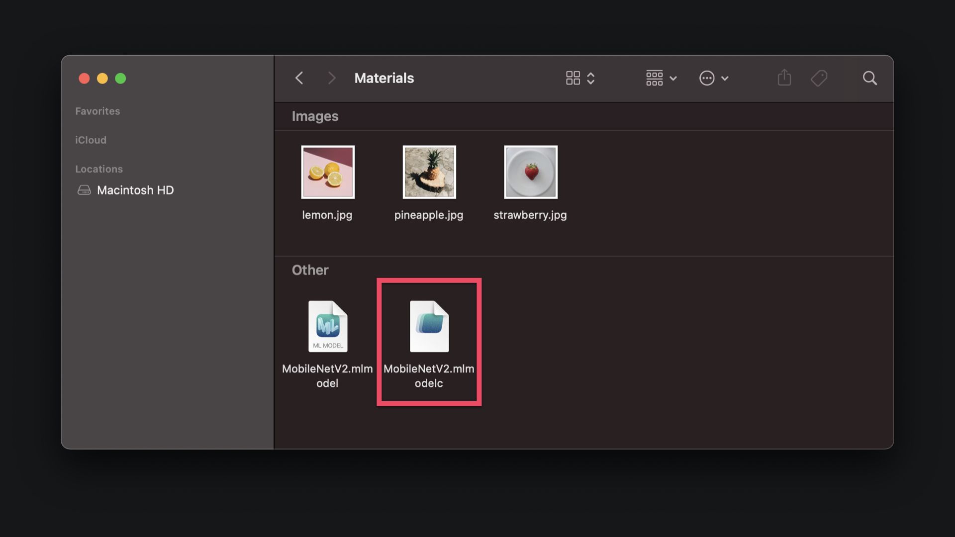Click the Share toolbar icon

coord(784,78)
